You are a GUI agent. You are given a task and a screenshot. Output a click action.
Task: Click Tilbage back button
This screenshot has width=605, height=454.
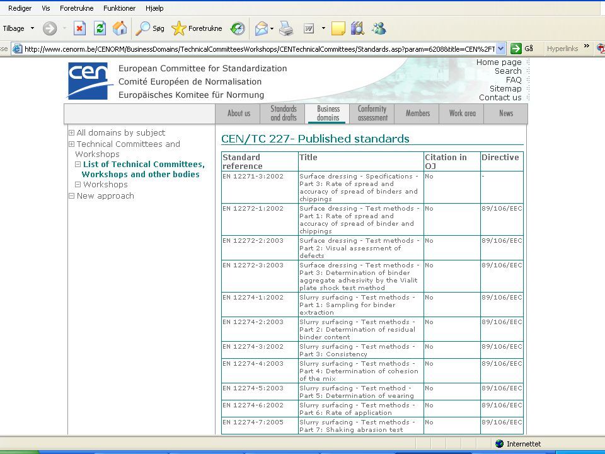tap(13, 28)
